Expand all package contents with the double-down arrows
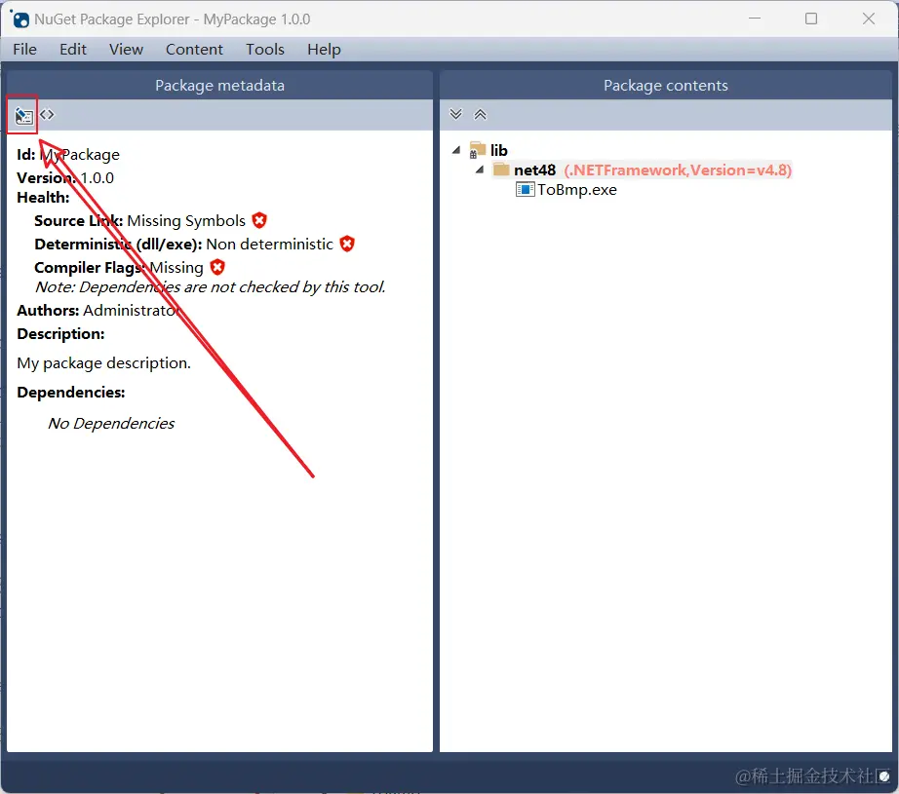Viewport: 899px width, 794px height. (455, 114)
